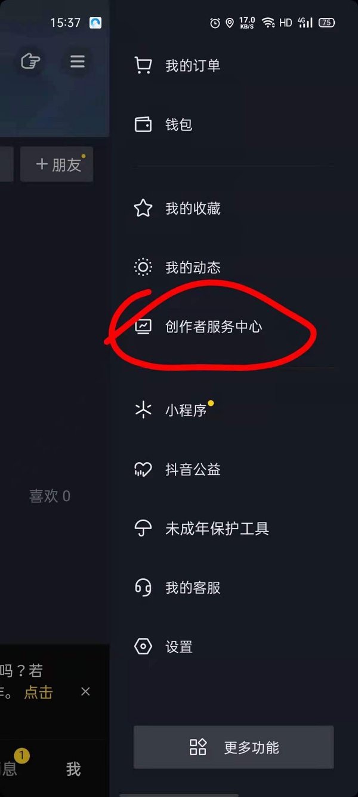Open the 创作者服务中心 chart icon
The height and width of the screenshot is (797, 358).
143,326
